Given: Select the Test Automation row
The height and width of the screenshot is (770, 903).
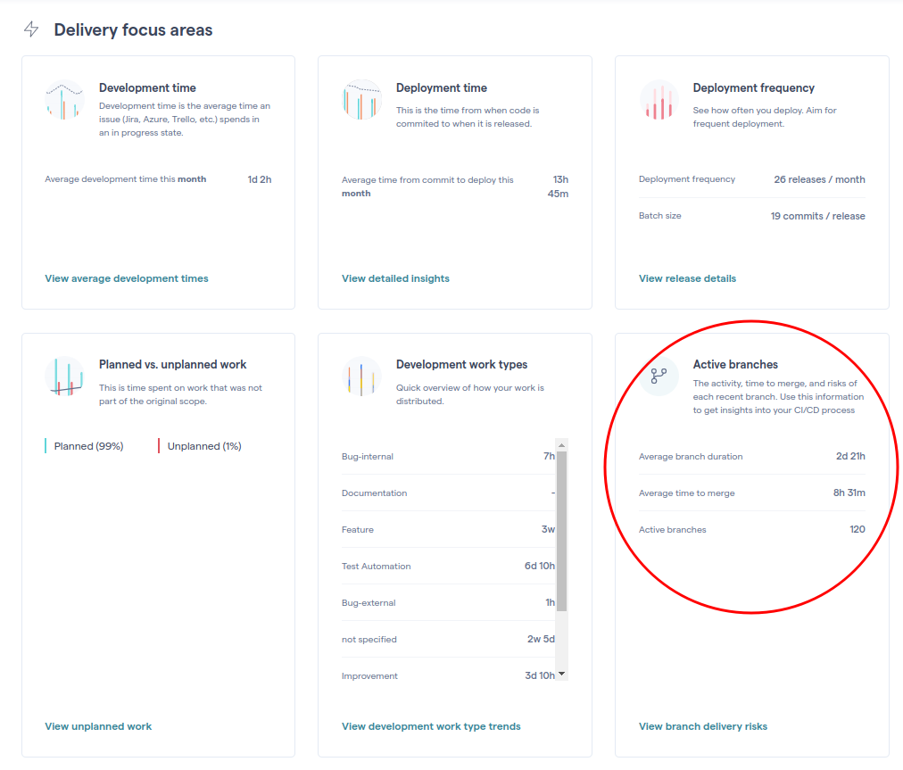Looking at the screenshot, I should 446,567.
